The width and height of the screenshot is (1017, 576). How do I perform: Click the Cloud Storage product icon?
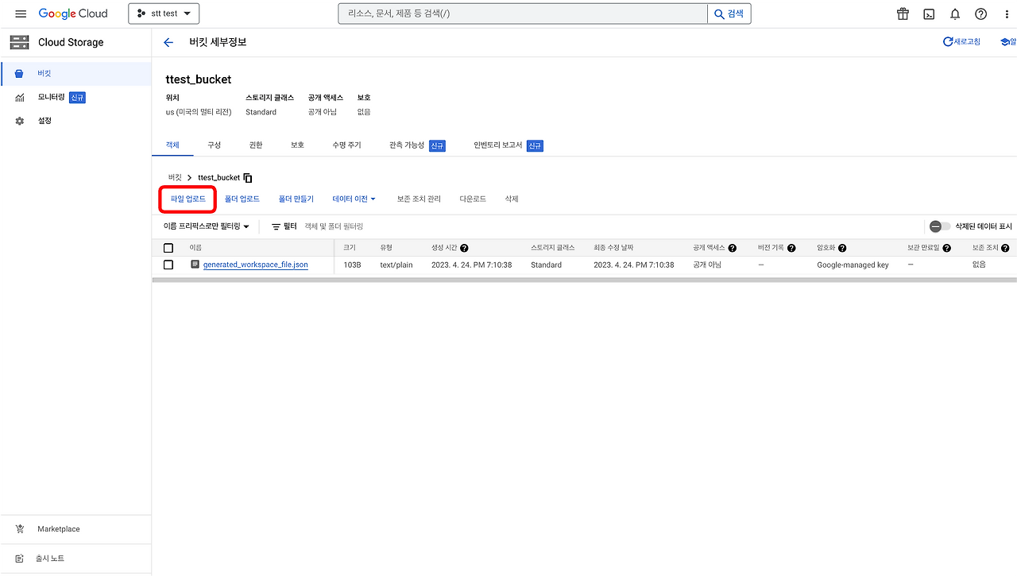[19, 42]
